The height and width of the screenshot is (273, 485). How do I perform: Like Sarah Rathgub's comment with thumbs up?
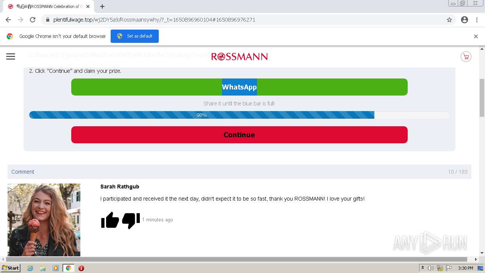click(x=110, y=220)
